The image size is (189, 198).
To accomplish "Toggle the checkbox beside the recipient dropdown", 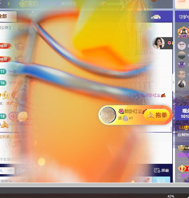I will point(19,170).
